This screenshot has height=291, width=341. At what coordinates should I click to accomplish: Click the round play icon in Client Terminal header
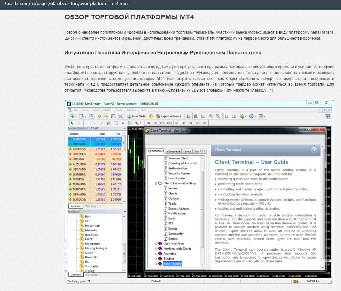coord(314,150)
